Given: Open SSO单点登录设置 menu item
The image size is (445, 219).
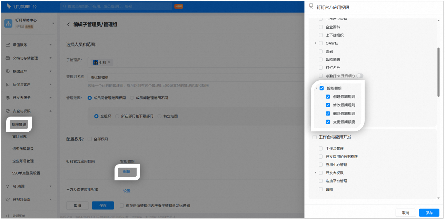Looking at the screenshot, I should click(26, 173).
